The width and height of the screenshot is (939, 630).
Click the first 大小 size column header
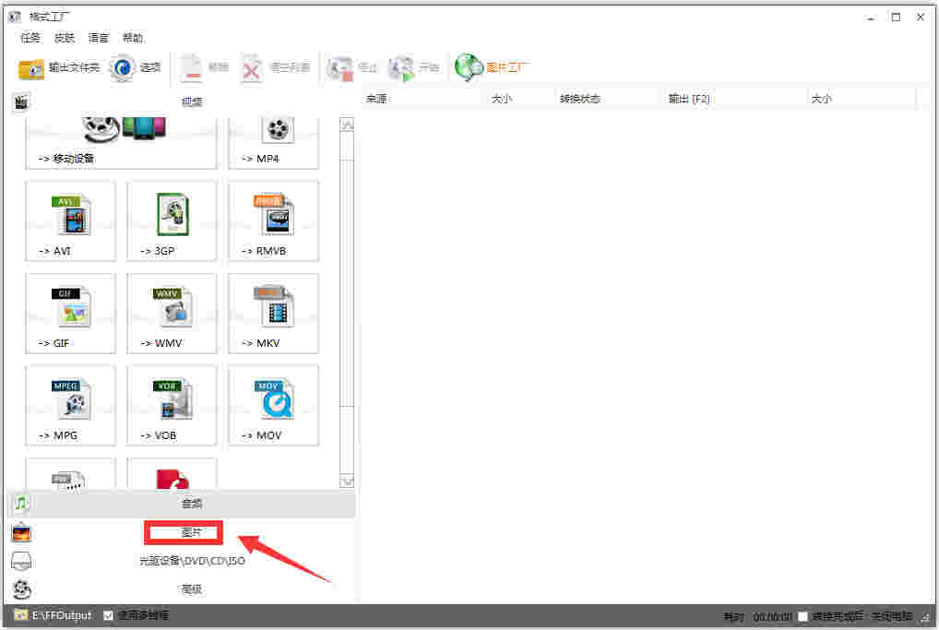[x=518, y=99]
